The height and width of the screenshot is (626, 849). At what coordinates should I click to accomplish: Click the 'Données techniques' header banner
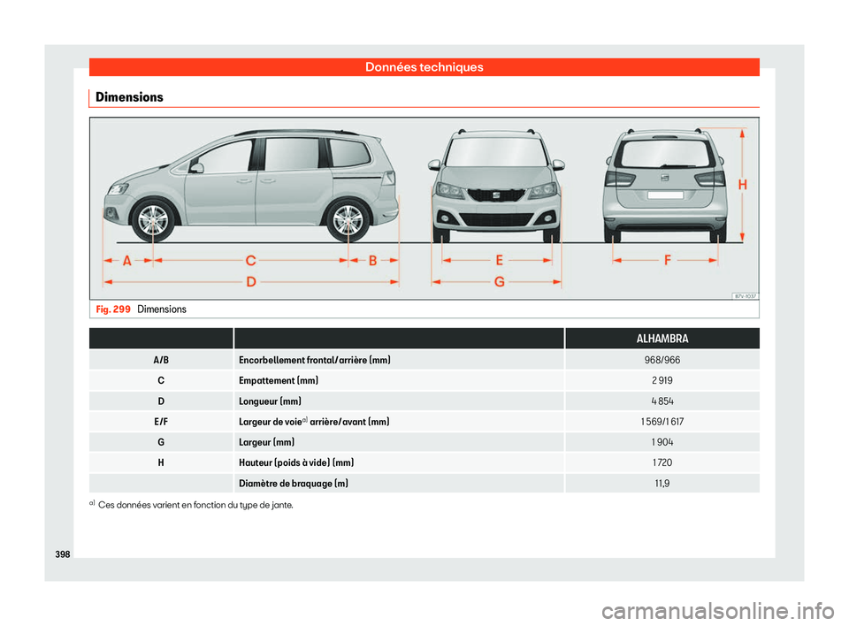click(424, 67)
